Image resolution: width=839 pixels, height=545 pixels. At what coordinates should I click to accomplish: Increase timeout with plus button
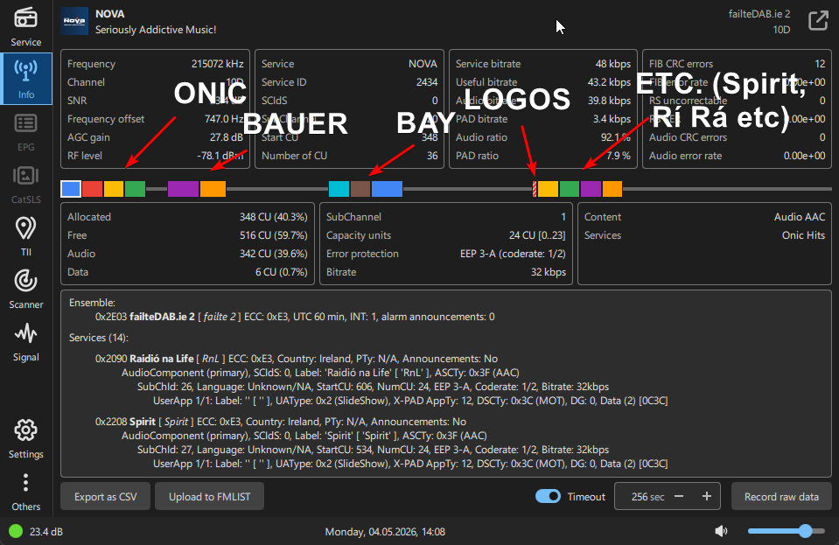(x=707, y=496)
